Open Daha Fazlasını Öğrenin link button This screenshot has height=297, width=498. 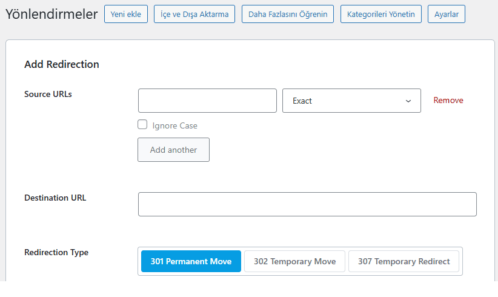288,15
